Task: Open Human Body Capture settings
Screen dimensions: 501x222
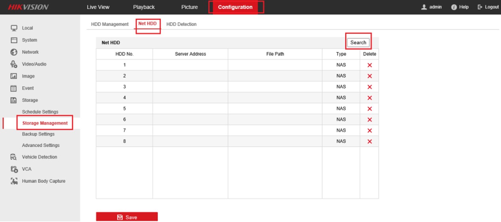Action: pos(44,181)
